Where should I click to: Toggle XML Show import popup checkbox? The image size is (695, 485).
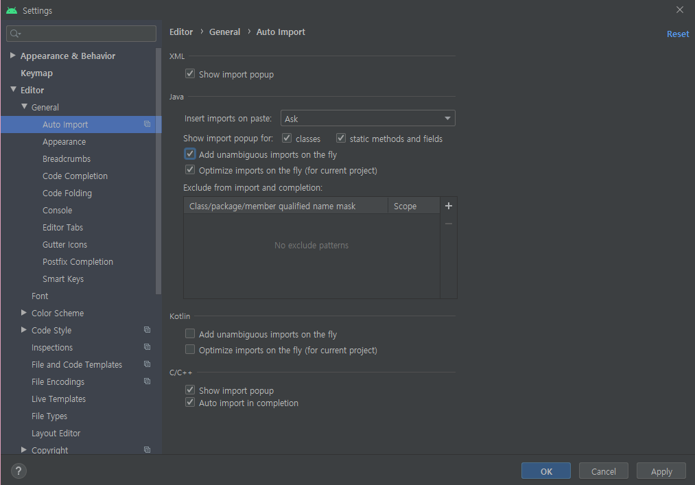[190, 73]
